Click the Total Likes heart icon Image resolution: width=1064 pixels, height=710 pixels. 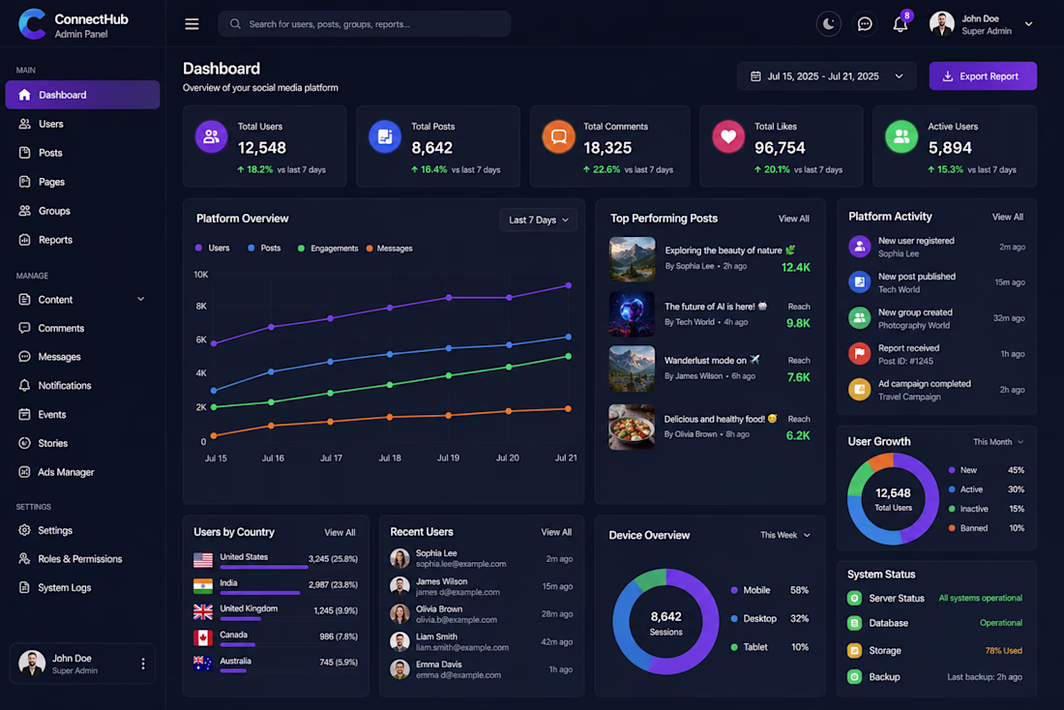[728, 136]
